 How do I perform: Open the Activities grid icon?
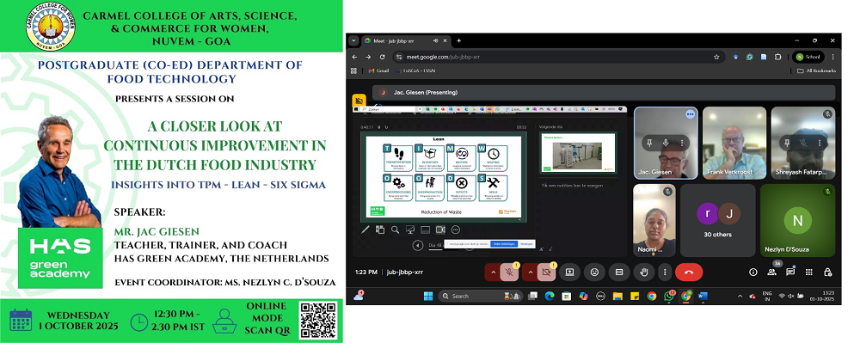point(808,272)
